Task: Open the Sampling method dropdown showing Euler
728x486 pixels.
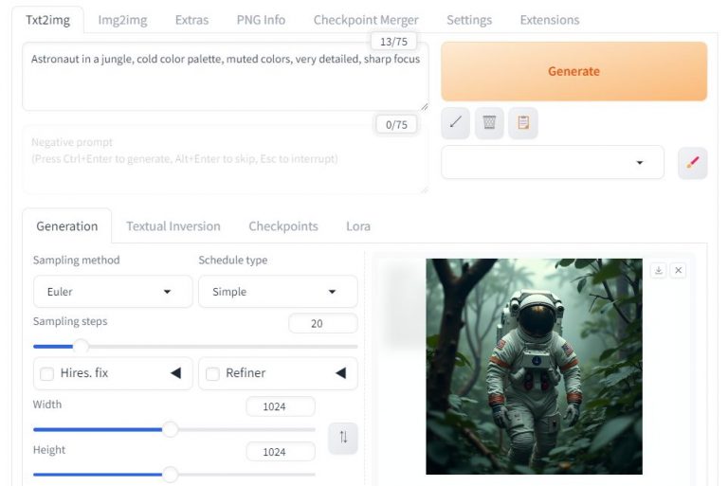Action: tap(113, 292)
